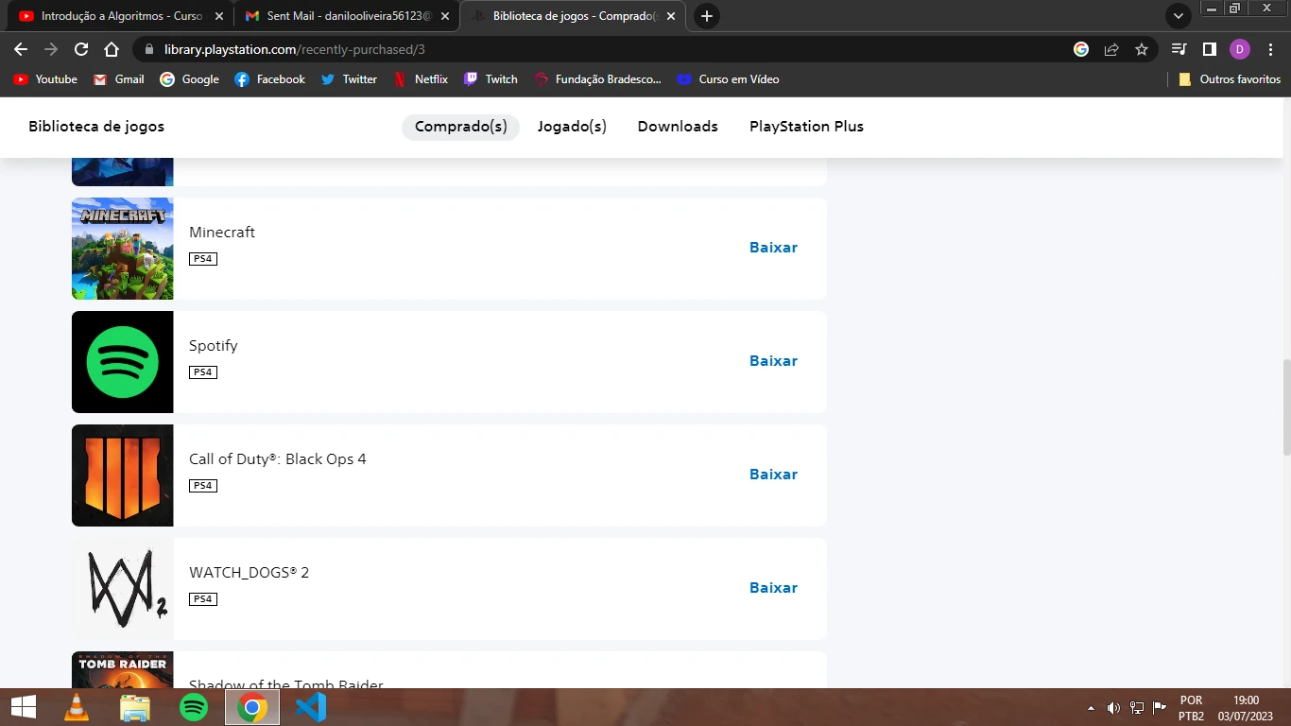
Task: Open the POR PTB2 keyboard language switcher
Action: [1191, 708]
